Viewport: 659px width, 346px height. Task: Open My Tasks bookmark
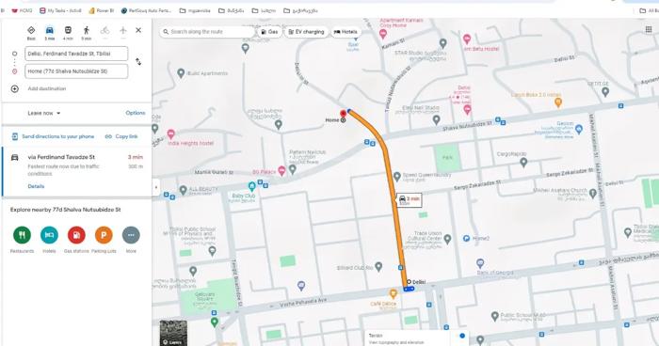click(60, 10)
